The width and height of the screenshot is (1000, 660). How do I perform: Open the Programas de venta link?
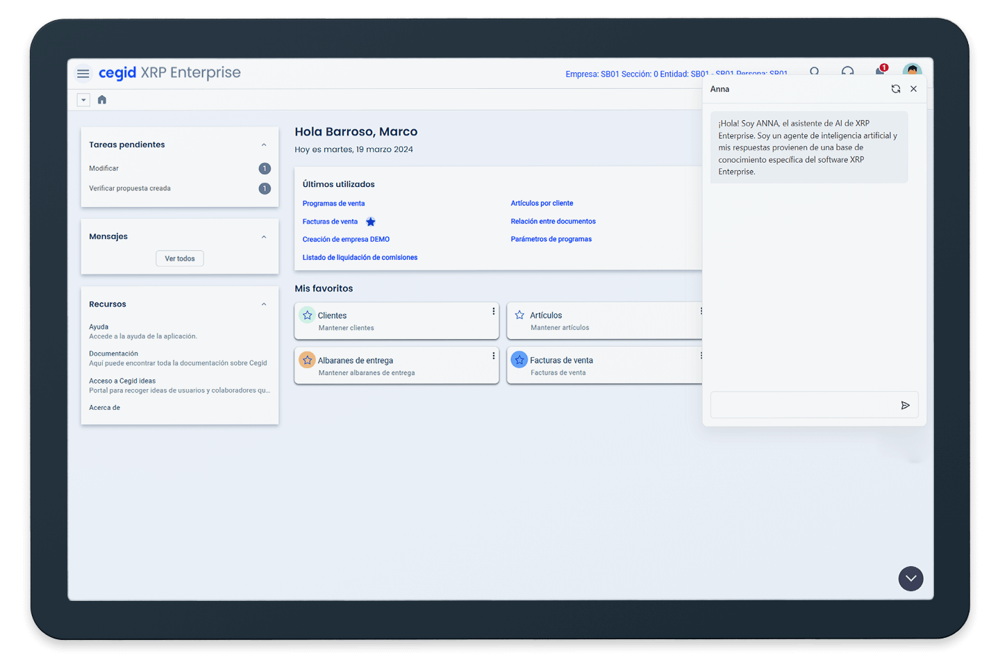tap(333, 204)
